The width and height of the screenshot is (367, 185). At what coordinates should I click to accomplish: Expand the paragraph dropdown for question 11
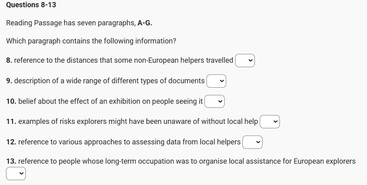coord(270,122)
